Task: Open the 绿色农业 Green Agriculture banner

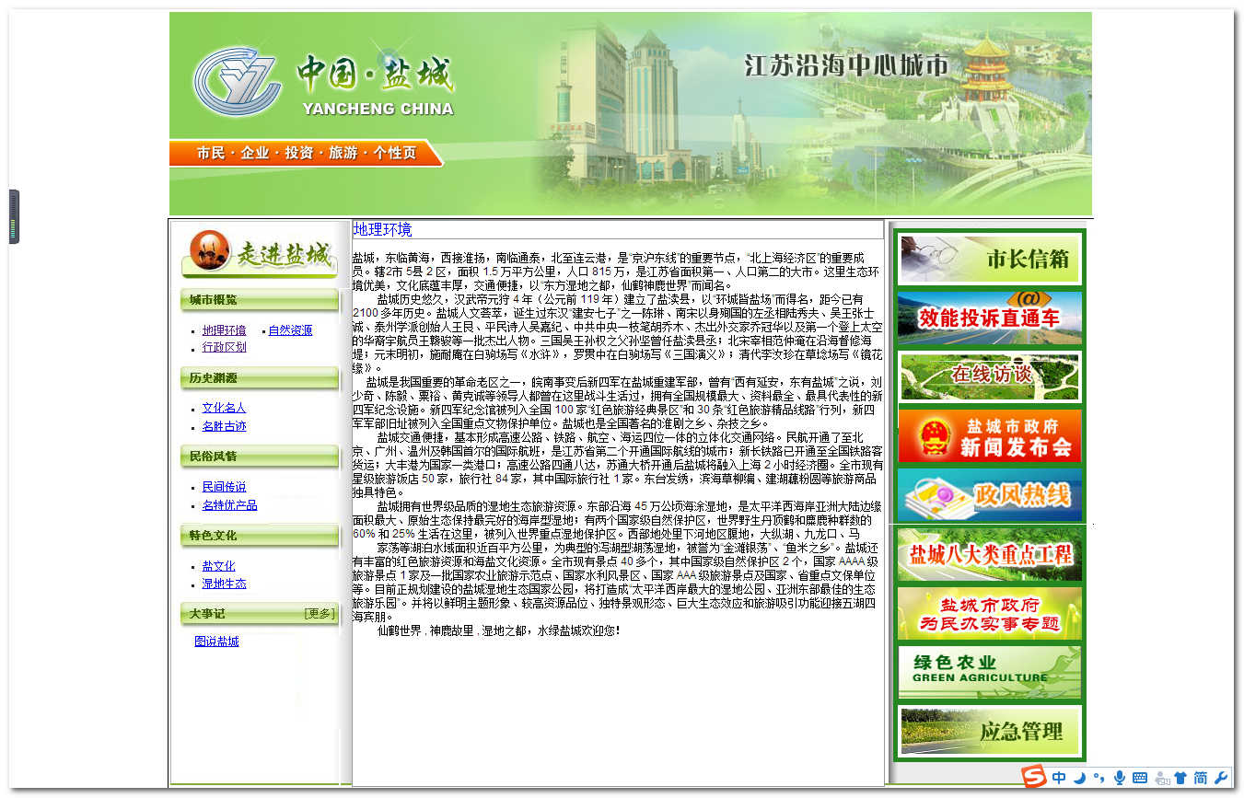Action: click(x=990, y=672)
